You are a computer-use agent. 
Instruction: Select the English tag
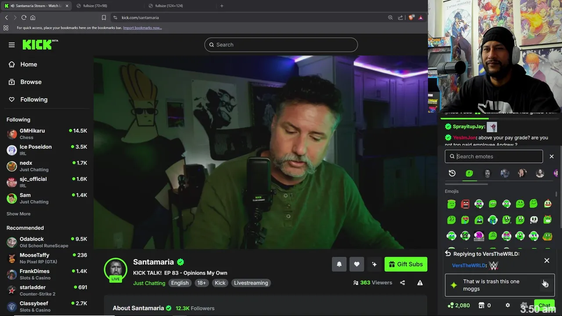pyautogui.click(x=180, y=283)
